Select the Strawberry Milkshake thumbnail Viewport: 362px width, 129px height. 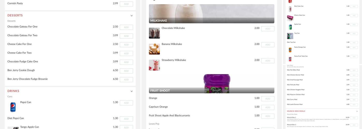tap(154, 65)
